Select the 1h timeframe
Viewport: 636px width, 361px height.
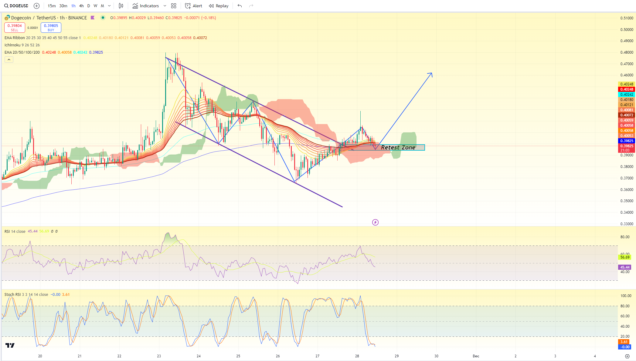click(x=73, y=6)
